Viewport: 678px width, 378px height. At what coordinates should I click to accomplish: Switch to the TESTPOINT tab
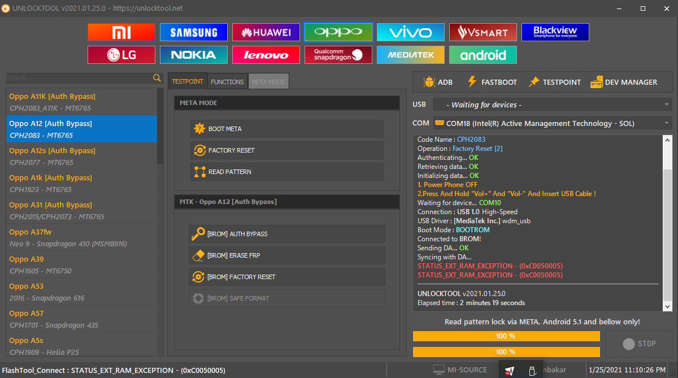click(188, 81)
